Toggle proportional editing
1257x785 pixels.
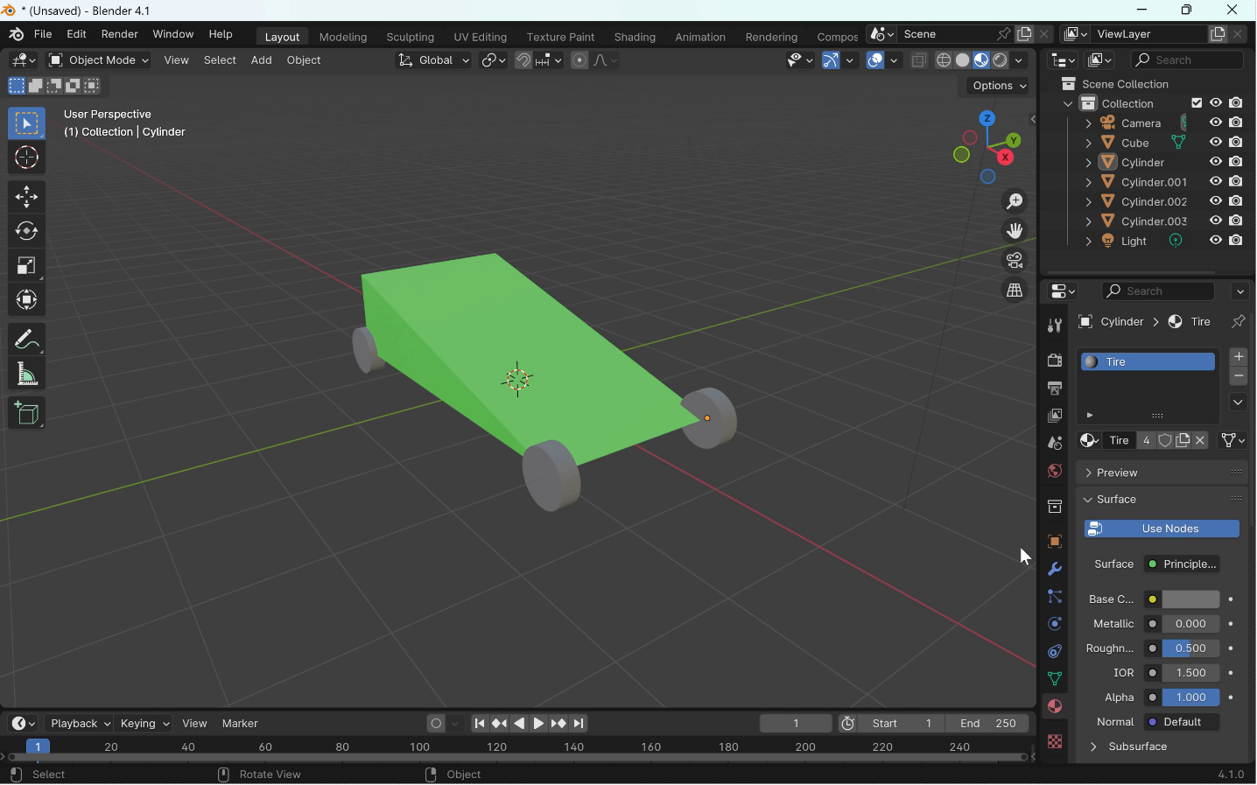(579, 60)
